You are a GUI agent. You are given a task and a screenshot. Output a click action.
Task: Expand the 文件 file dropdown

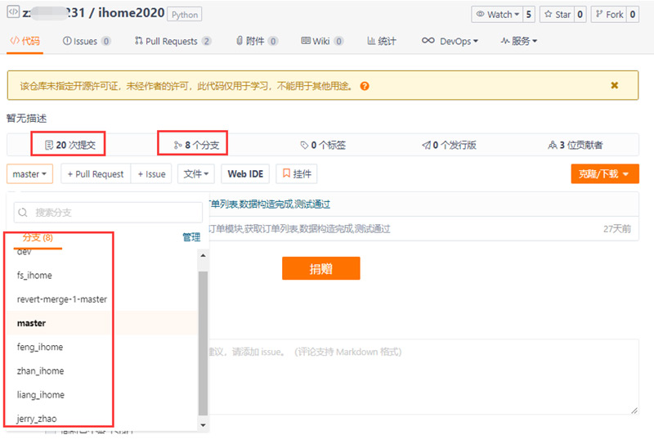(196, 173)
